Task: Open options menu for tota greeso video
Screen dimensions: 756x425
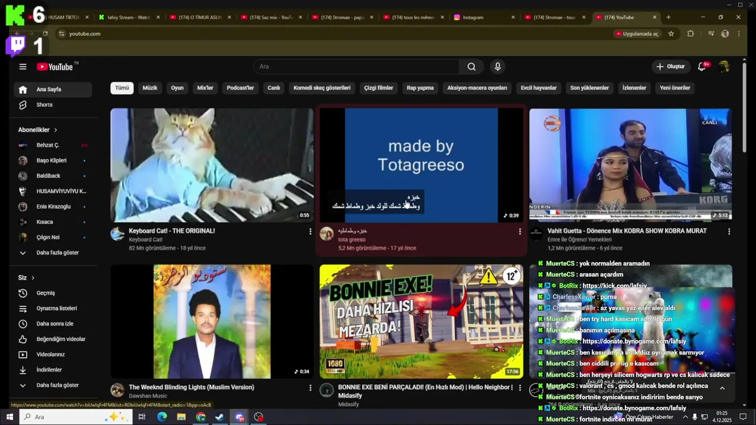Action: click(520, 231)
